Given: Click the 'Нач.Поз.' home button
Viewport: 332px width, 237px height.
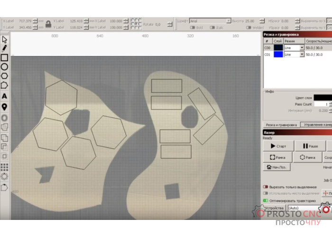Looking at the screenshot, I should click(x=277, y=167).
